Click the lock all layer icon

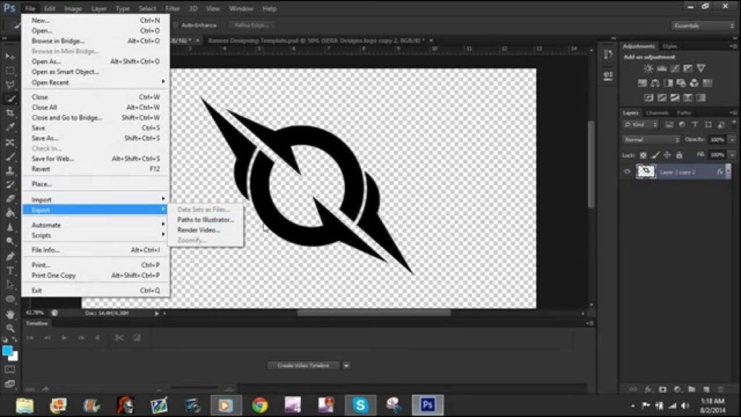pos(679,155)
